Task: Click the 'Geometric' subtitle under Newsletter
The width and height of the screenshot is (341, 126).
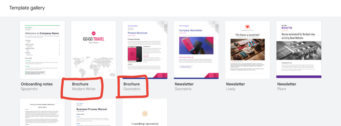Action: tap(183, 89)
